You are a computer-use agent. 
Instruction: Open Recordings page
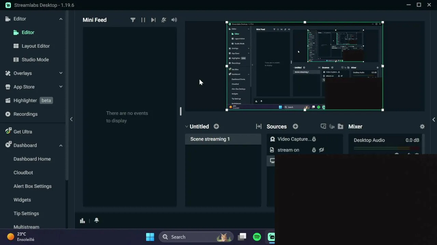tap(25, 114)
